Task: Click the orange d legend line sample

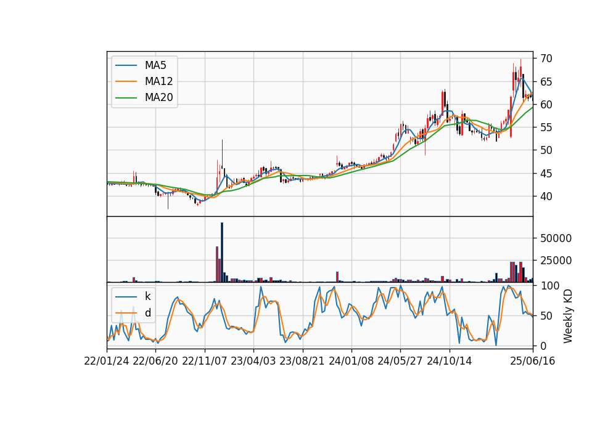Action: [x=126, y=313]
